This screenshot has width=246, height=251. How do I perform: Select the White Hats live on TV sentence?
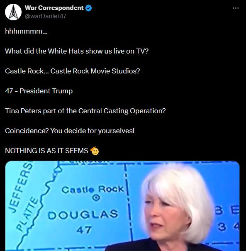coord(77,51)
